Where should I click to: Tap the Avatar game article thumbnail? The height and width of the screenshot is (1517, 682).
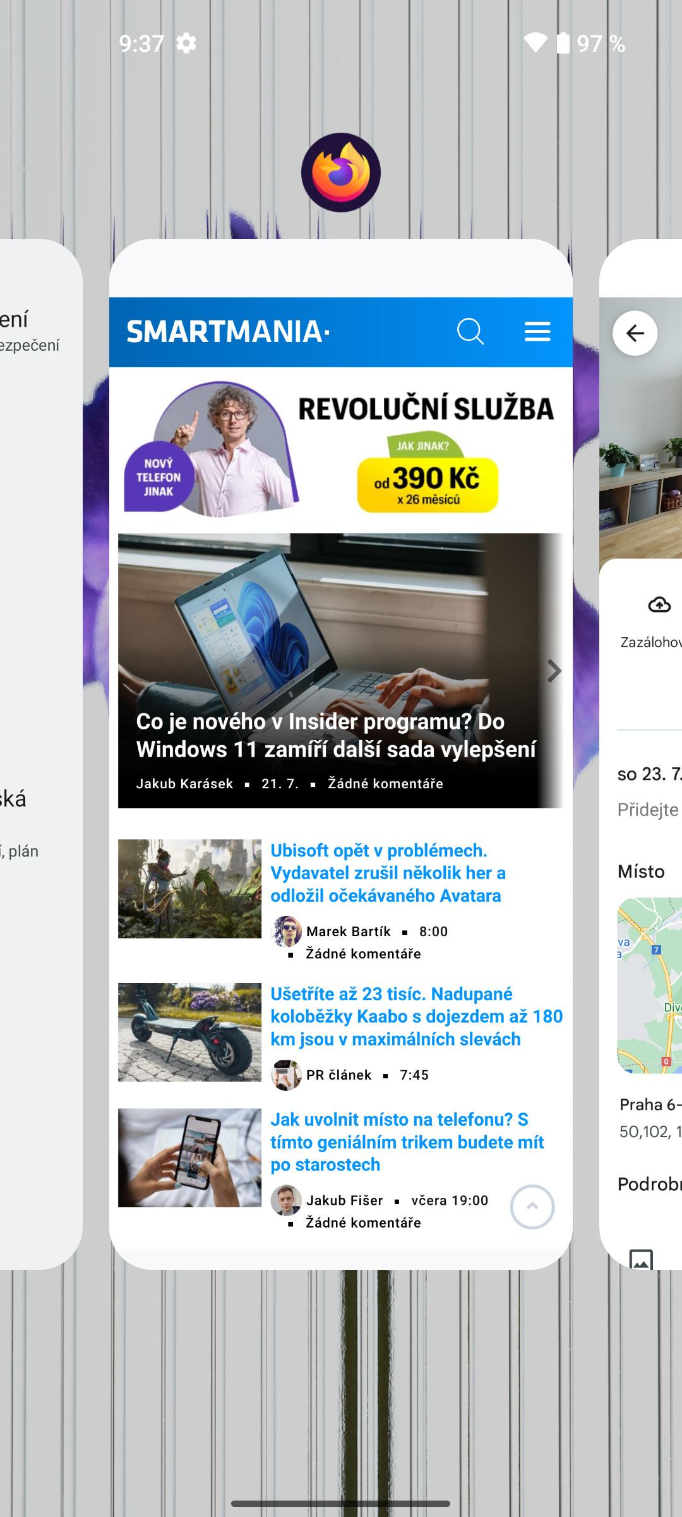[189, 889]
